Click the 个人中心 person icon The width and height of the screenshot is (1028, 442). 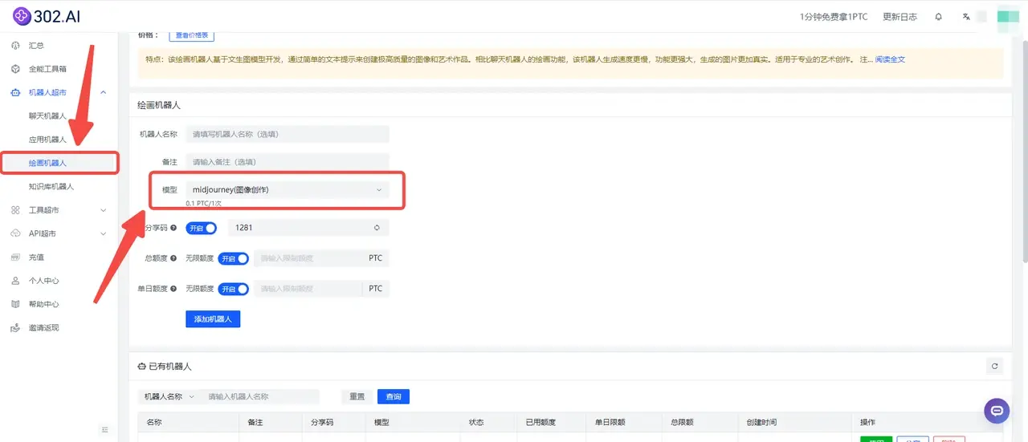14,281
